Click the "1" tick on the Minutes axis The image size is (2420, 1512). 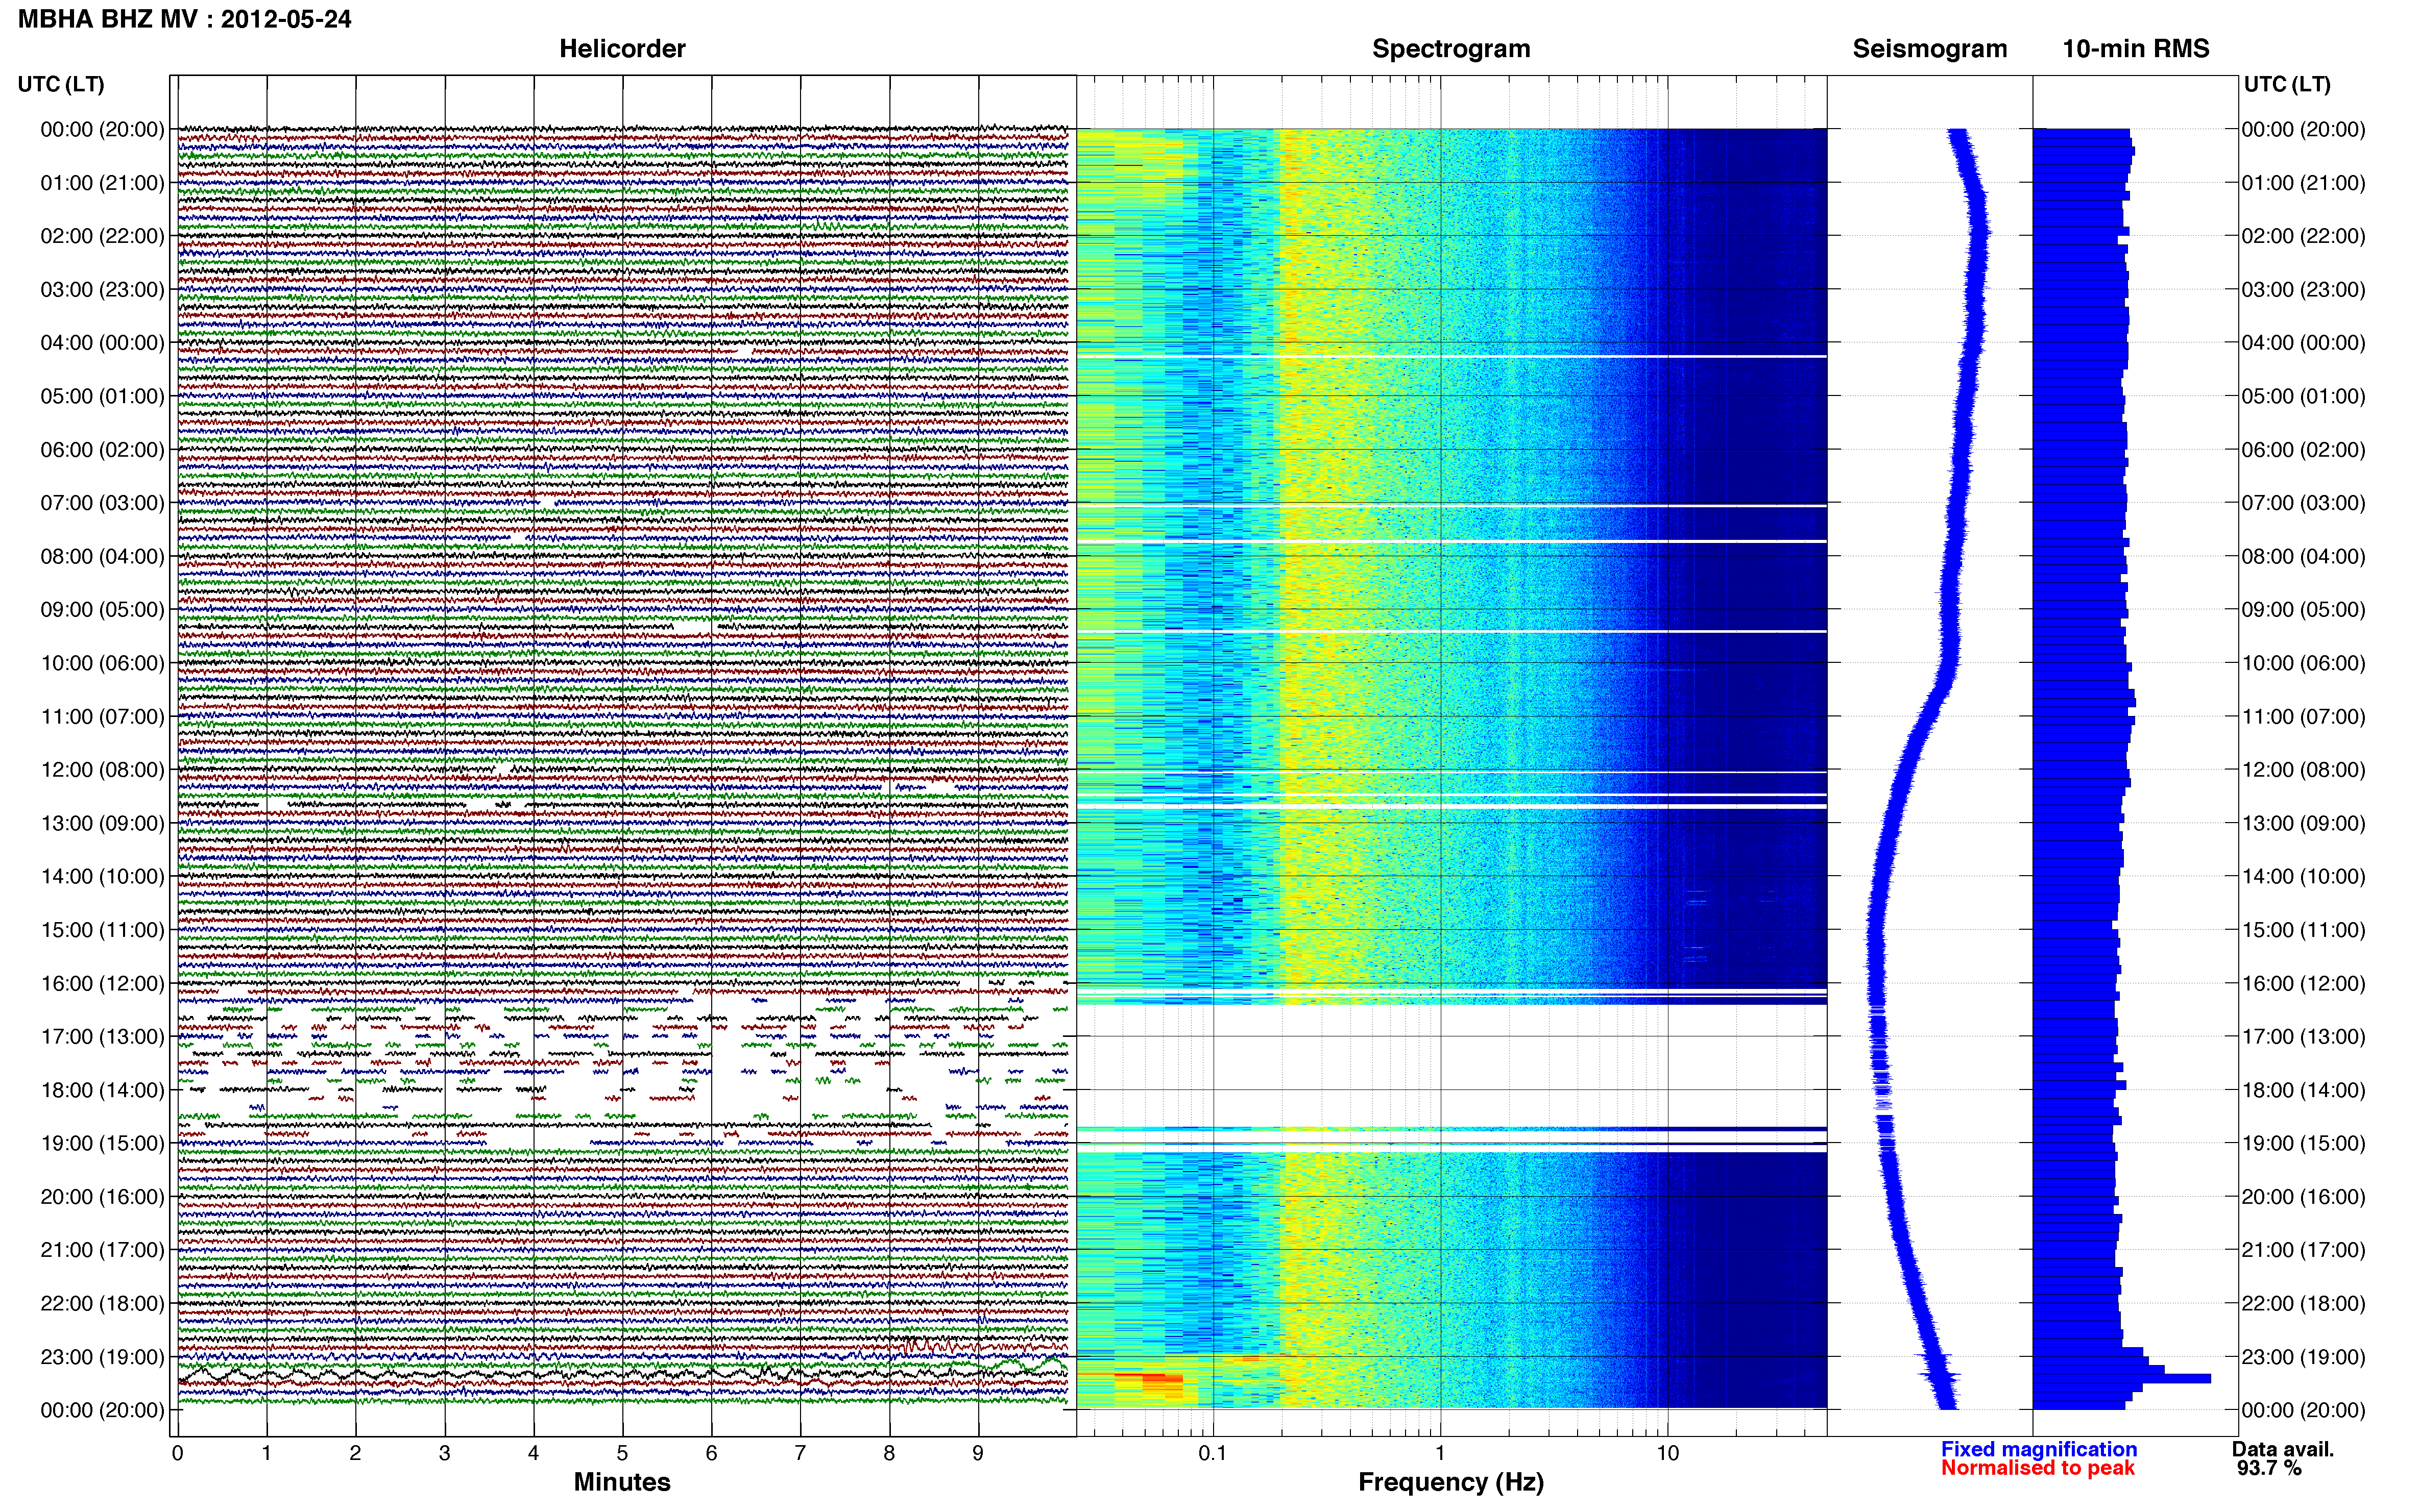point(266,1454)
